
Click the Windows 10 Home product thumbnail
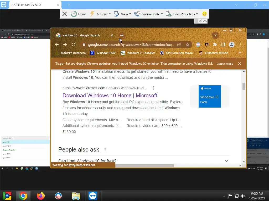[x=210, y=96]
